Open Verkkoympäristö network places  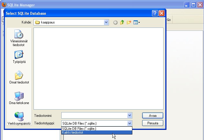click(x=19, y=118)
